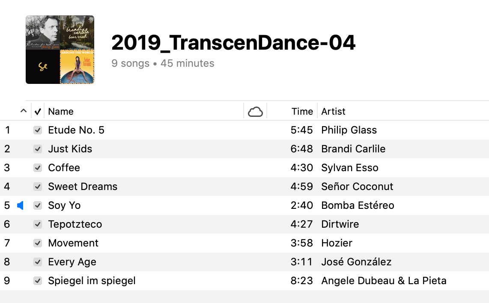Select the Movement song by Hozier
489x303 pixels.
pyautogui.click(x=244, y=243)
